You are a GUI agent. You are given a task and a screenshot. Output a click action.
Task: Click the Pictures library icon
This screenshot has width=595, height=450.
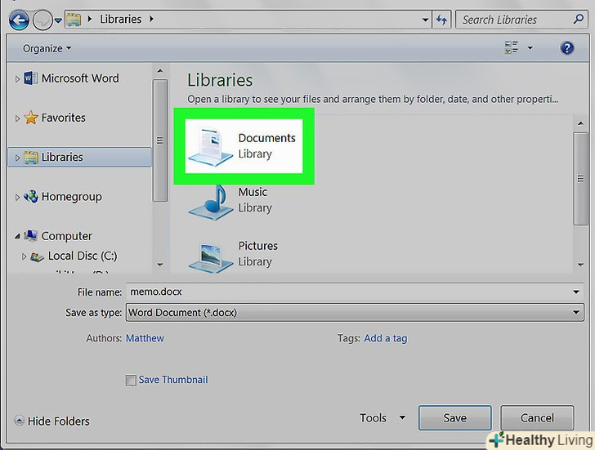(211, 257)
